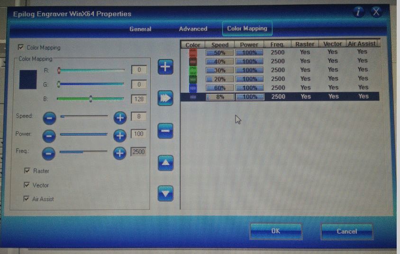The image size is (400, 254).
Task: Click the red color swatch in first row
Action: click(193, 53)
